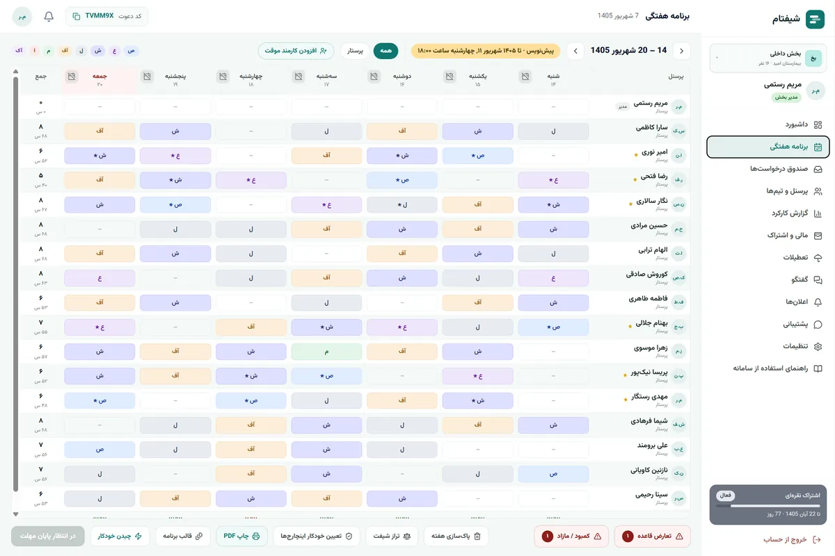
Task: Click افزودن کارمند موقت button
Action: 296,51
